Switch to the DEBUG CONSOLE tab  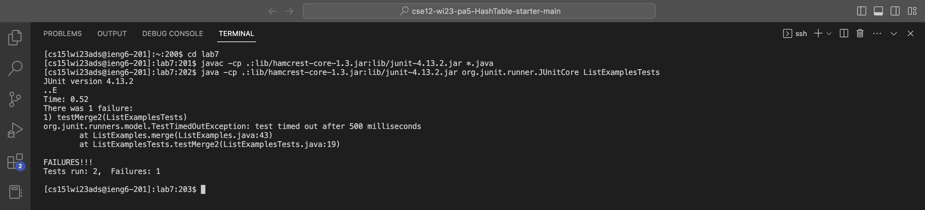[x=172, y=33]
